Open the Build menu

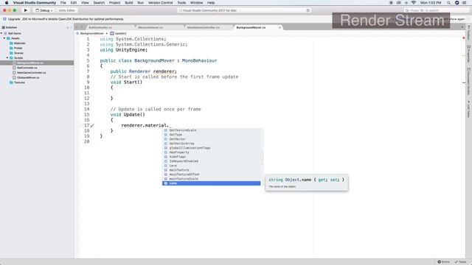pos(129,3)
